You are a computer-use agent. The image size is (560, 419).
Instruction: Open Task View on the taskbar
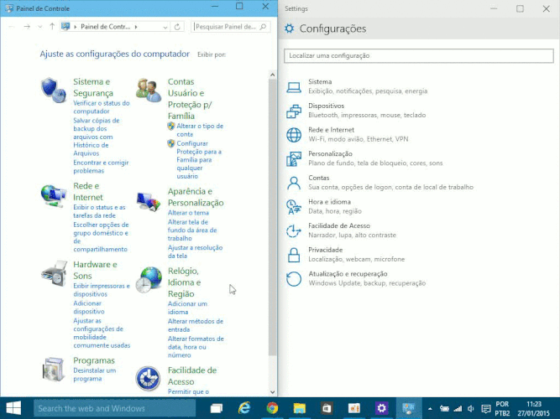(x=217, y=408)
